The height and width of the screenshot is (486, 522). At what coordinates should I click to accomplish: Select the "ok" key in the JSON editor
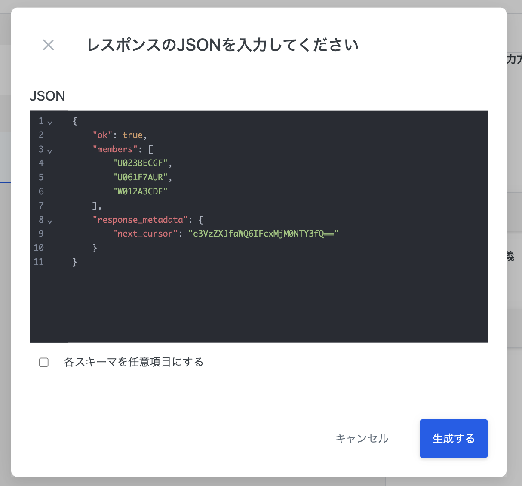pyautogui.click(x=101, y=135)
